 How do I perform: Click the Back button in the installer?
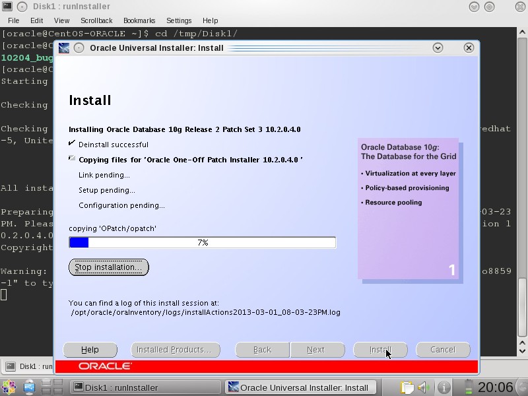(x=262, y=350)
